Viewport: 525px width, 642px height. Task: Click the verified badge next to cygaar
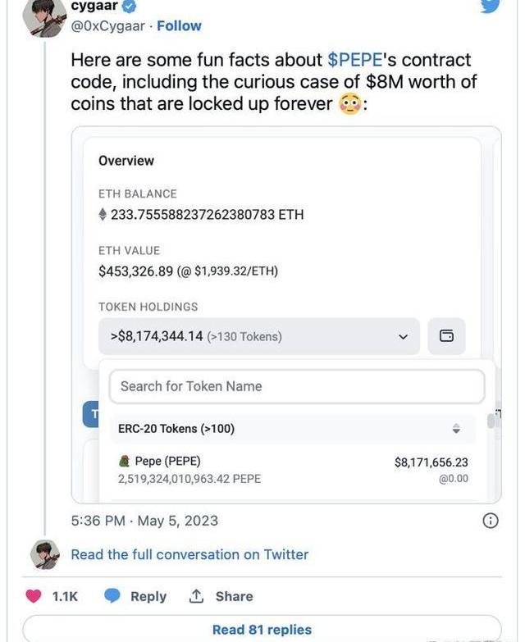[x=130, y=7]
